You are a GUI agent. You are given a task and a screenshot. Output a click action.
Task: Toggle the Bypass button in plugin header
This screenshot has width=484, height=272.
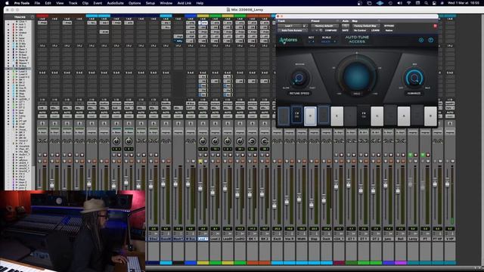point(389,26)
